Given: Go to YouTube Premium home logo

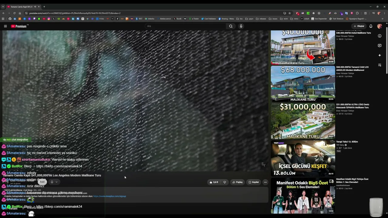Looking at the screenshot, I should [19, 26].
